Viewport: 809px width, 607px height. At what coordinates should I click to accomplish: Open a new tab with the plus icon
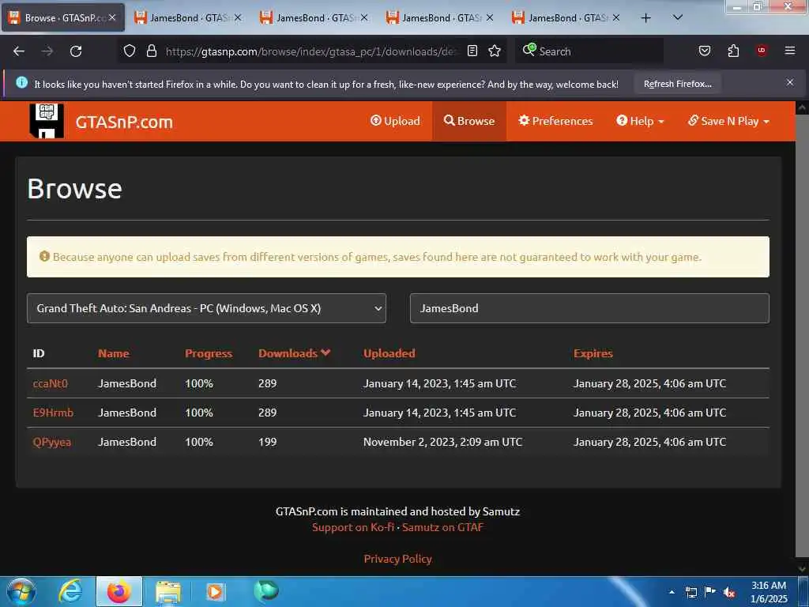click(x=645, y=18)
